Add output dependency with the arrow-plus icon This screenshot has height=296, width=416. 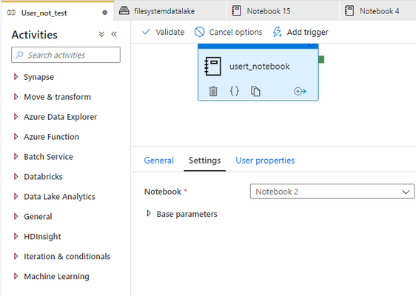coord(300,91)
